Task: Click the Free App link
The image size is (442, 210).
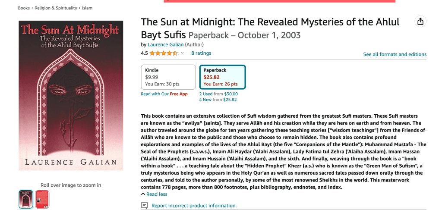Action: pyautogui.click(x=179, y=94)
